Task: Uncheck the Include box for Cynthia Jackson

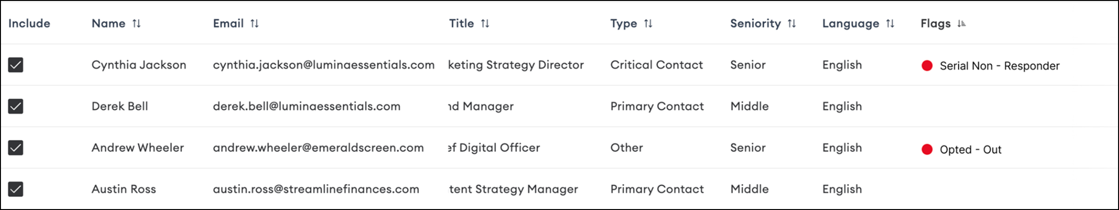Action: [16, 65]
